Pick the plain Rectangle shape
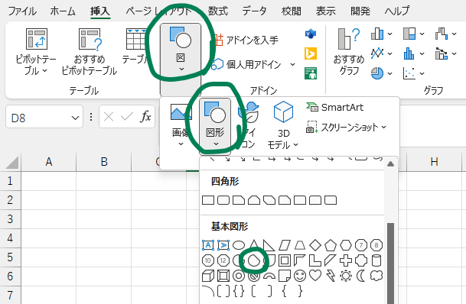 208,200
